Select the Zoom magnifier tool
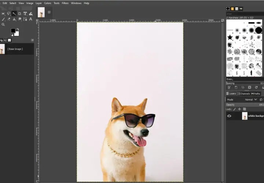Image resolution: width=264 pixels, height=183 pixels. coord(3,25)
